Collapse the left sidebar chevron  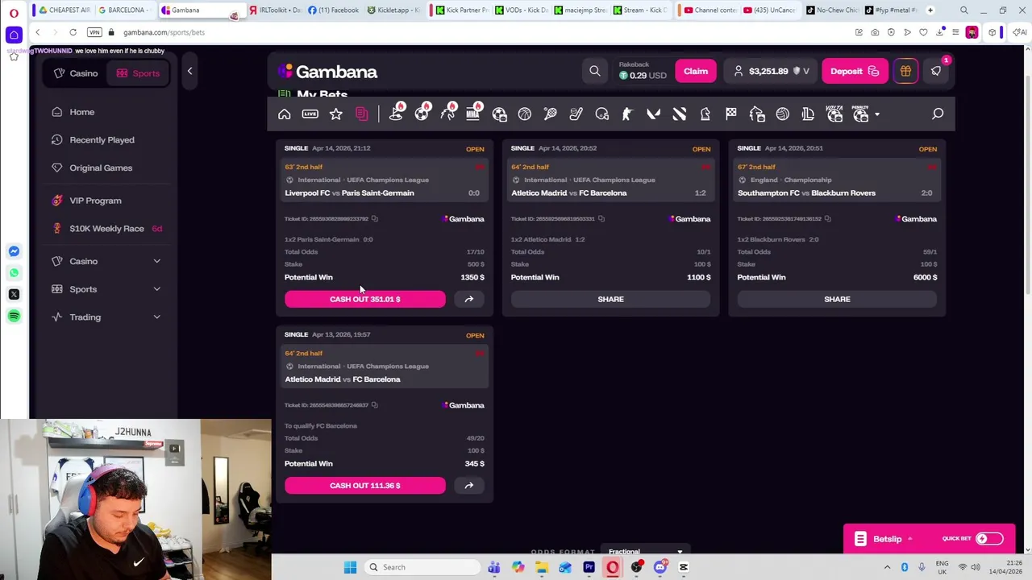pos(189,71)
